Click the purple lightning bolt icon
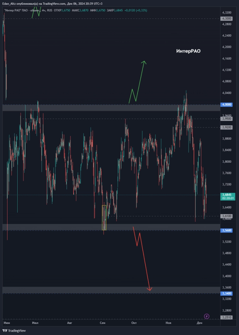The width and height of the screenshot is (239, 335). (x=207, y=316)
